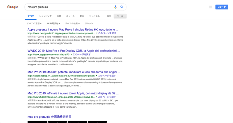Translate the apple.hdblog.it result page
The width and height of the screenshot is (233, 123).
pos(107,76)
